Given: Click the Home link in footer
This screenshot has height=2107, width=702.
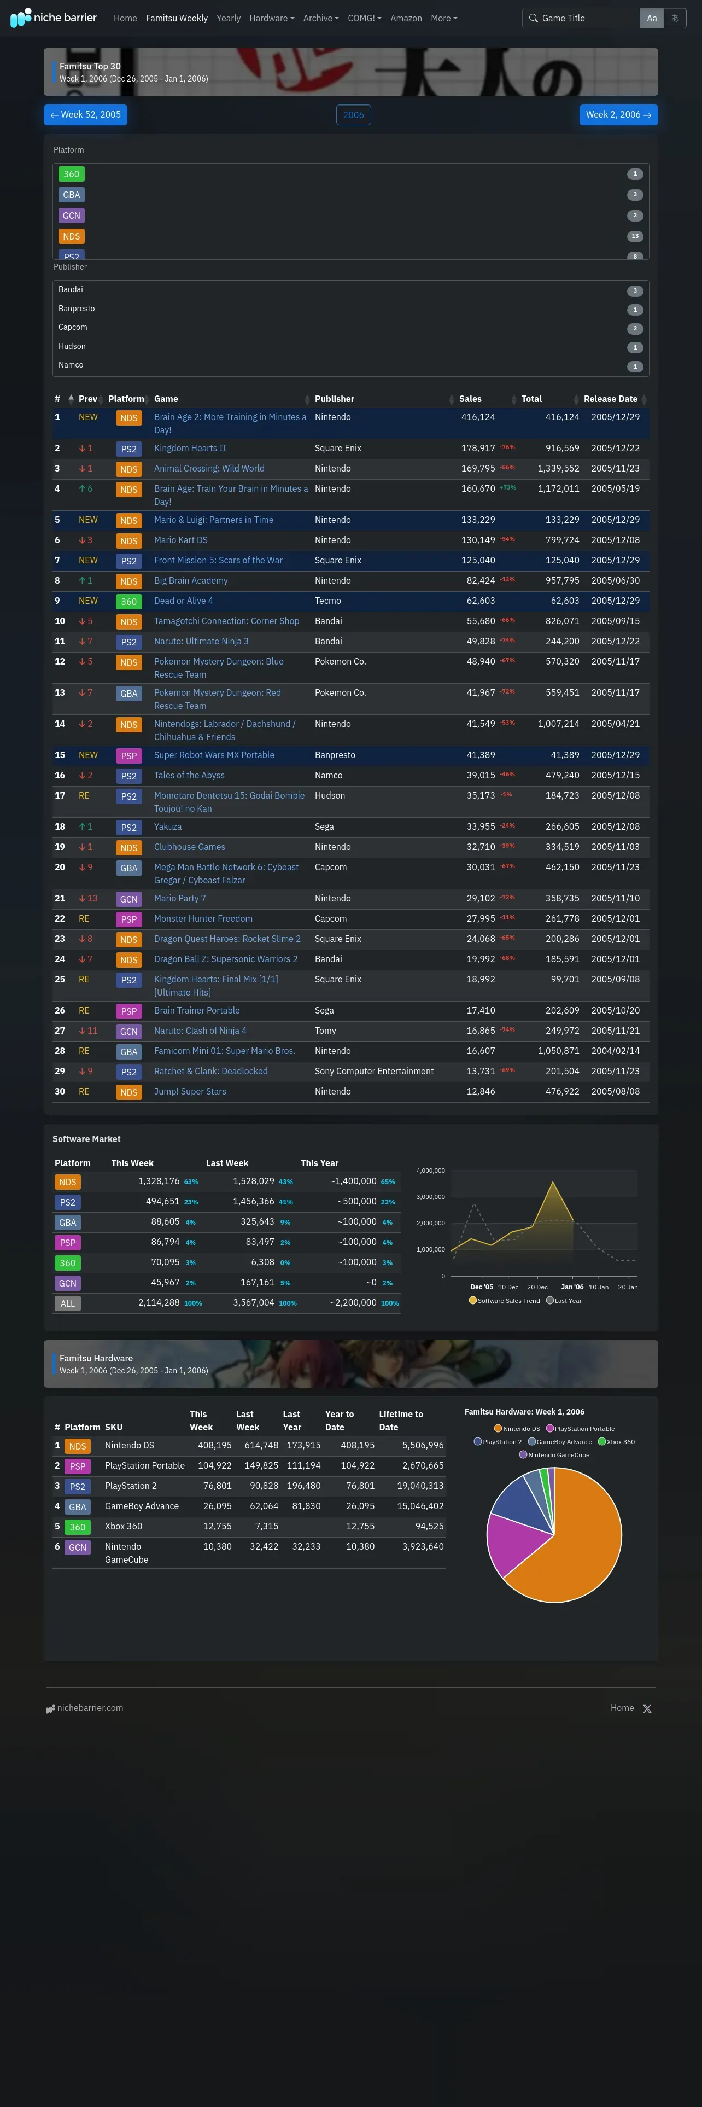Looking at the screenshot, I should [x=622, y=1708].
